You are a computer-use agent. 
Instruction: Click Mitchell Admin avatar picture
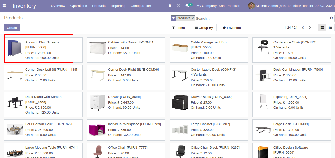point(251,6)
